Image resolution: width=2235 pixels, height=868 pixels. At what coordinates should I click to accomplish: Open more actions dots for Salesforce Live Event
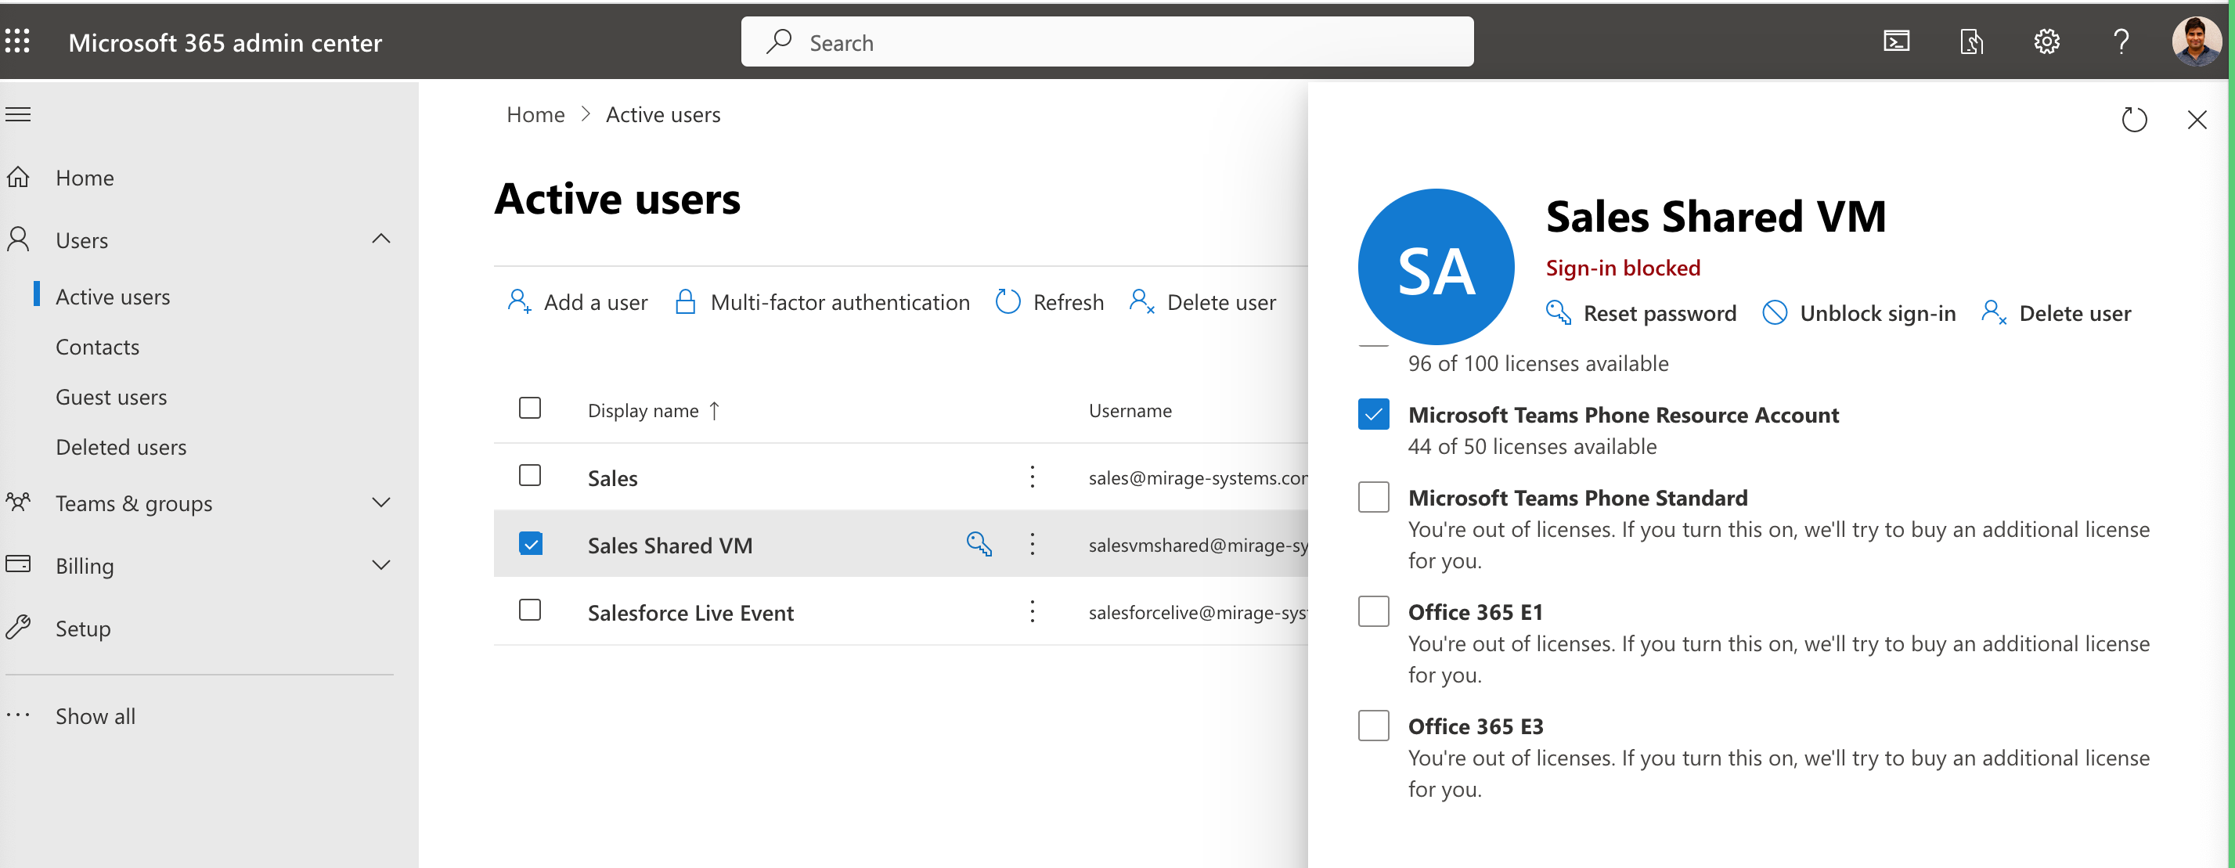point(1032,612)
